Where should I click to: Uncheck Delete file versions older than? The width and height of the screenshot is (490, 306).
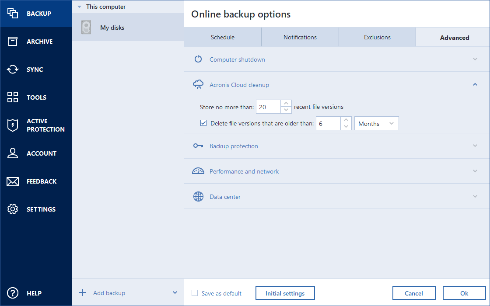(x=203, y=123)
